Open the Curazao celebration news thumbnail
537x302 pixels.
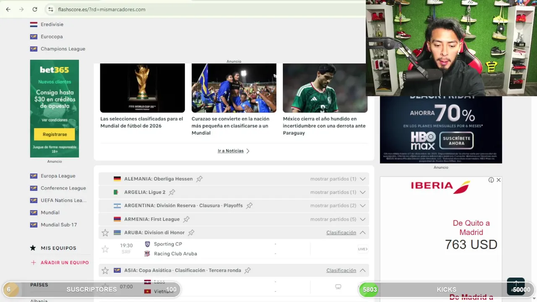coord(234,88)
